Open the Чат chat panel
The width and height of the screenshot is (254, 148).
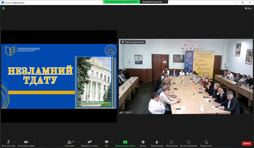pos(106,144)
